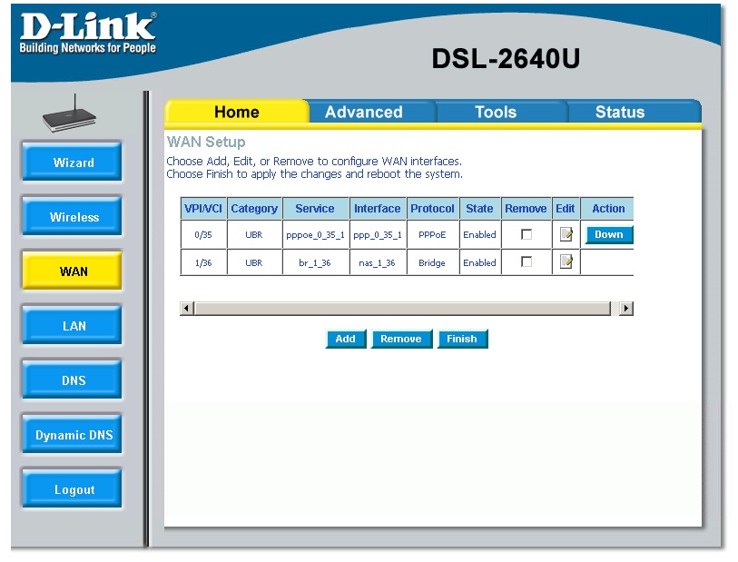The width and height of the screenshot is (738, 562).
Task: Click the scrollbar right arrow
Action: [x=625, y=309]
